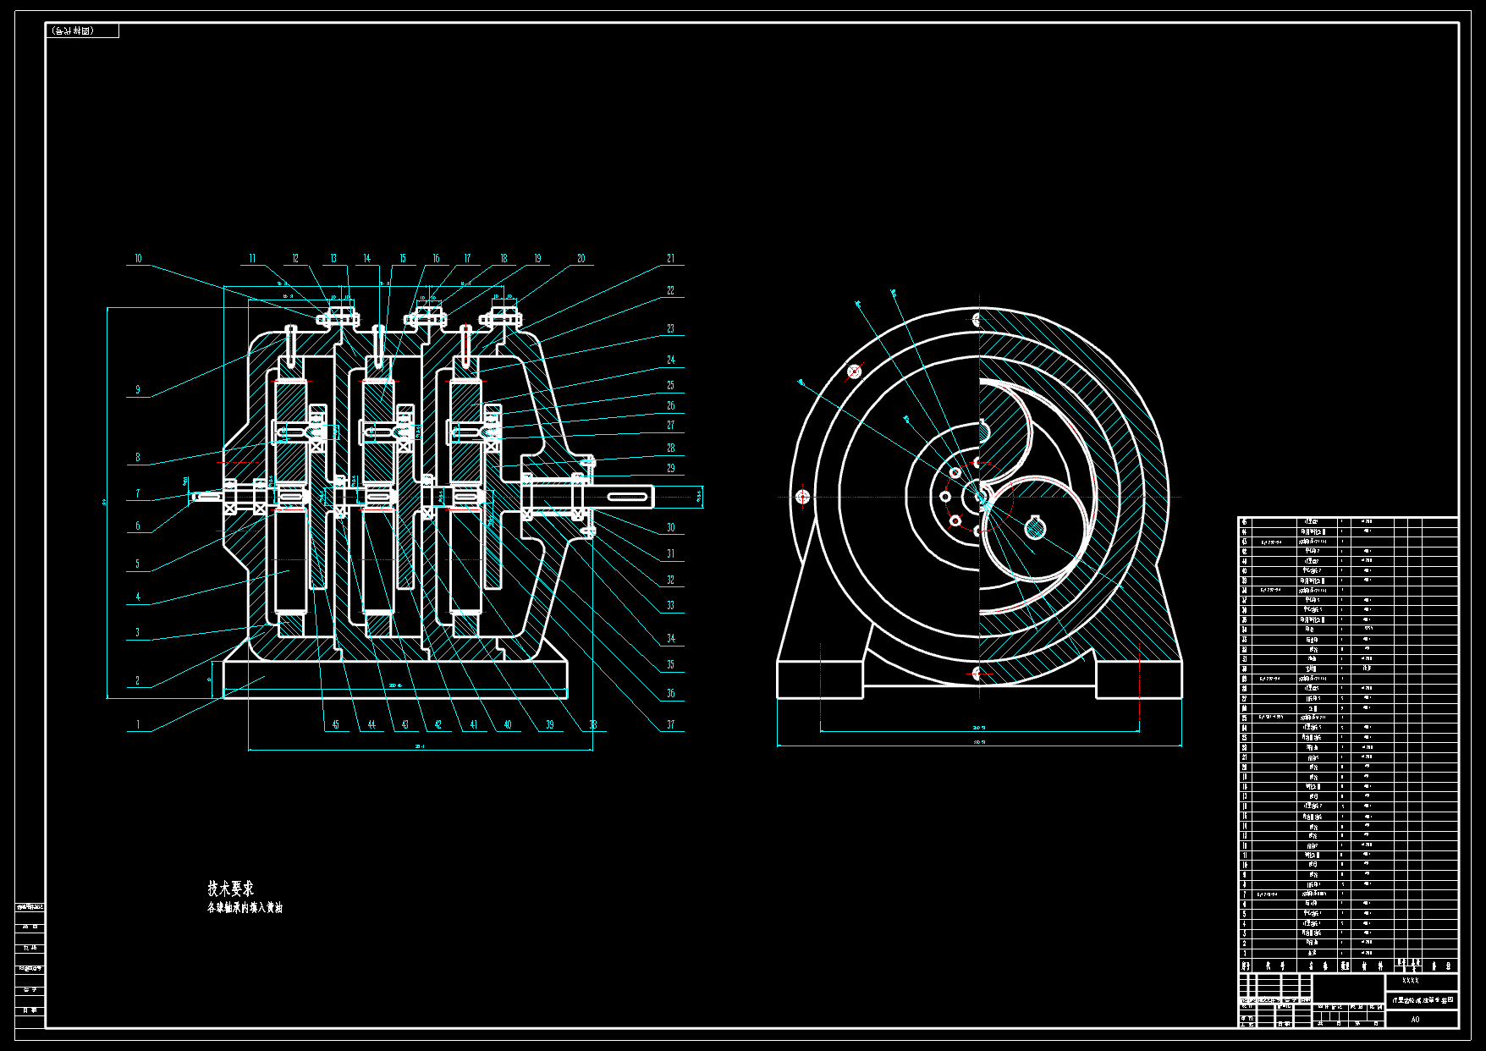
Task: Select part callout number 43
Action: point(405,725)
